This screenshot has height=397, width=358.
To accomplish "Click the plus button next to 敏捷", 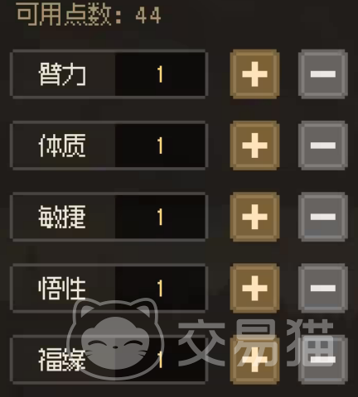I will tap(254, 217).
